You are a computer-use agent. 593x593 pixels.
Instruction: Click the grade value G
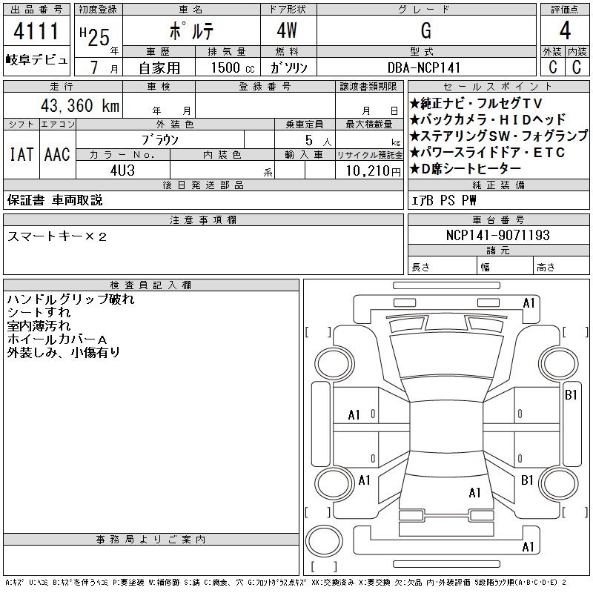point(425,30)
